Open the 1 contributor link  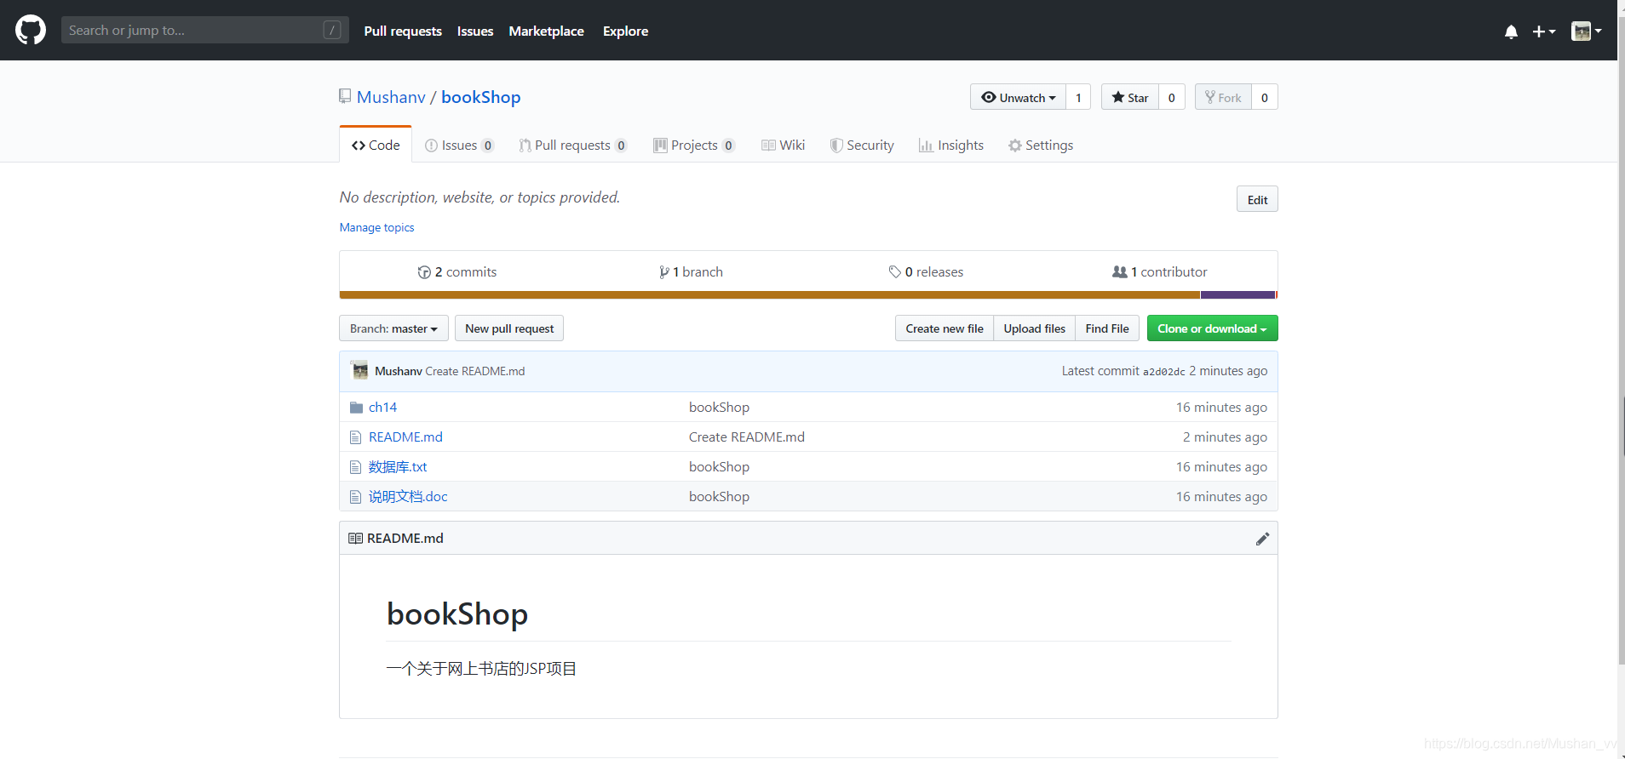[x=1160, y=272]
